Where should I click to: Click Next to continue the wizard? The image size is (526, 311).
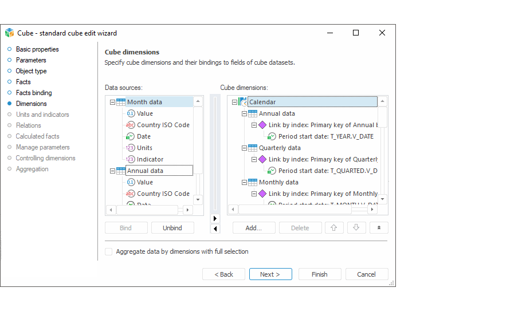click(270, 274)
